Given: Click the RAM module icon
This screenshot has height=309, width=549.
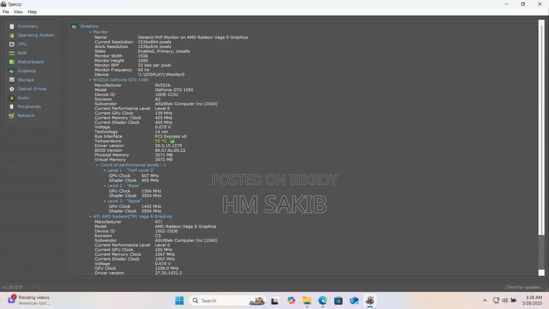Looking at the screenshot, I should [12, 53].
